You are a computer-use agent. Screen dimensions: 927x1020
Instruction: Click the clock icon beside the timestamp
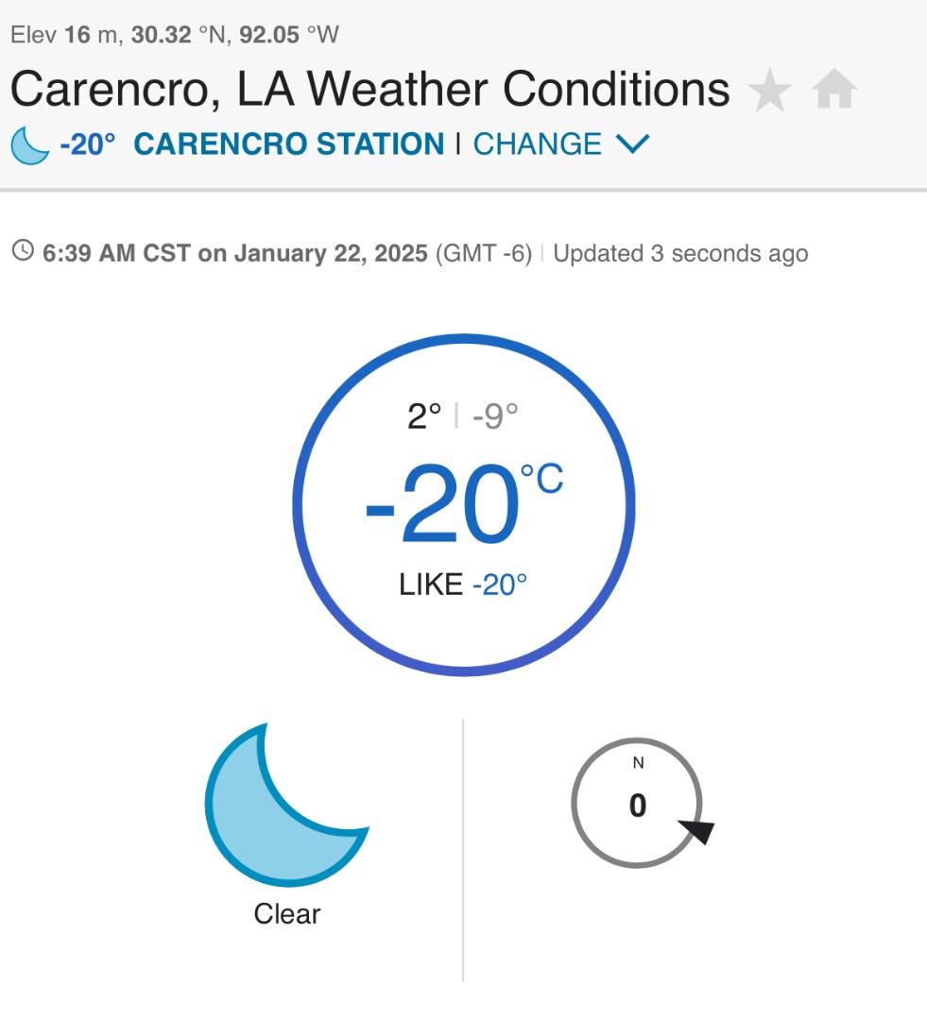click(x=23, y=252)
